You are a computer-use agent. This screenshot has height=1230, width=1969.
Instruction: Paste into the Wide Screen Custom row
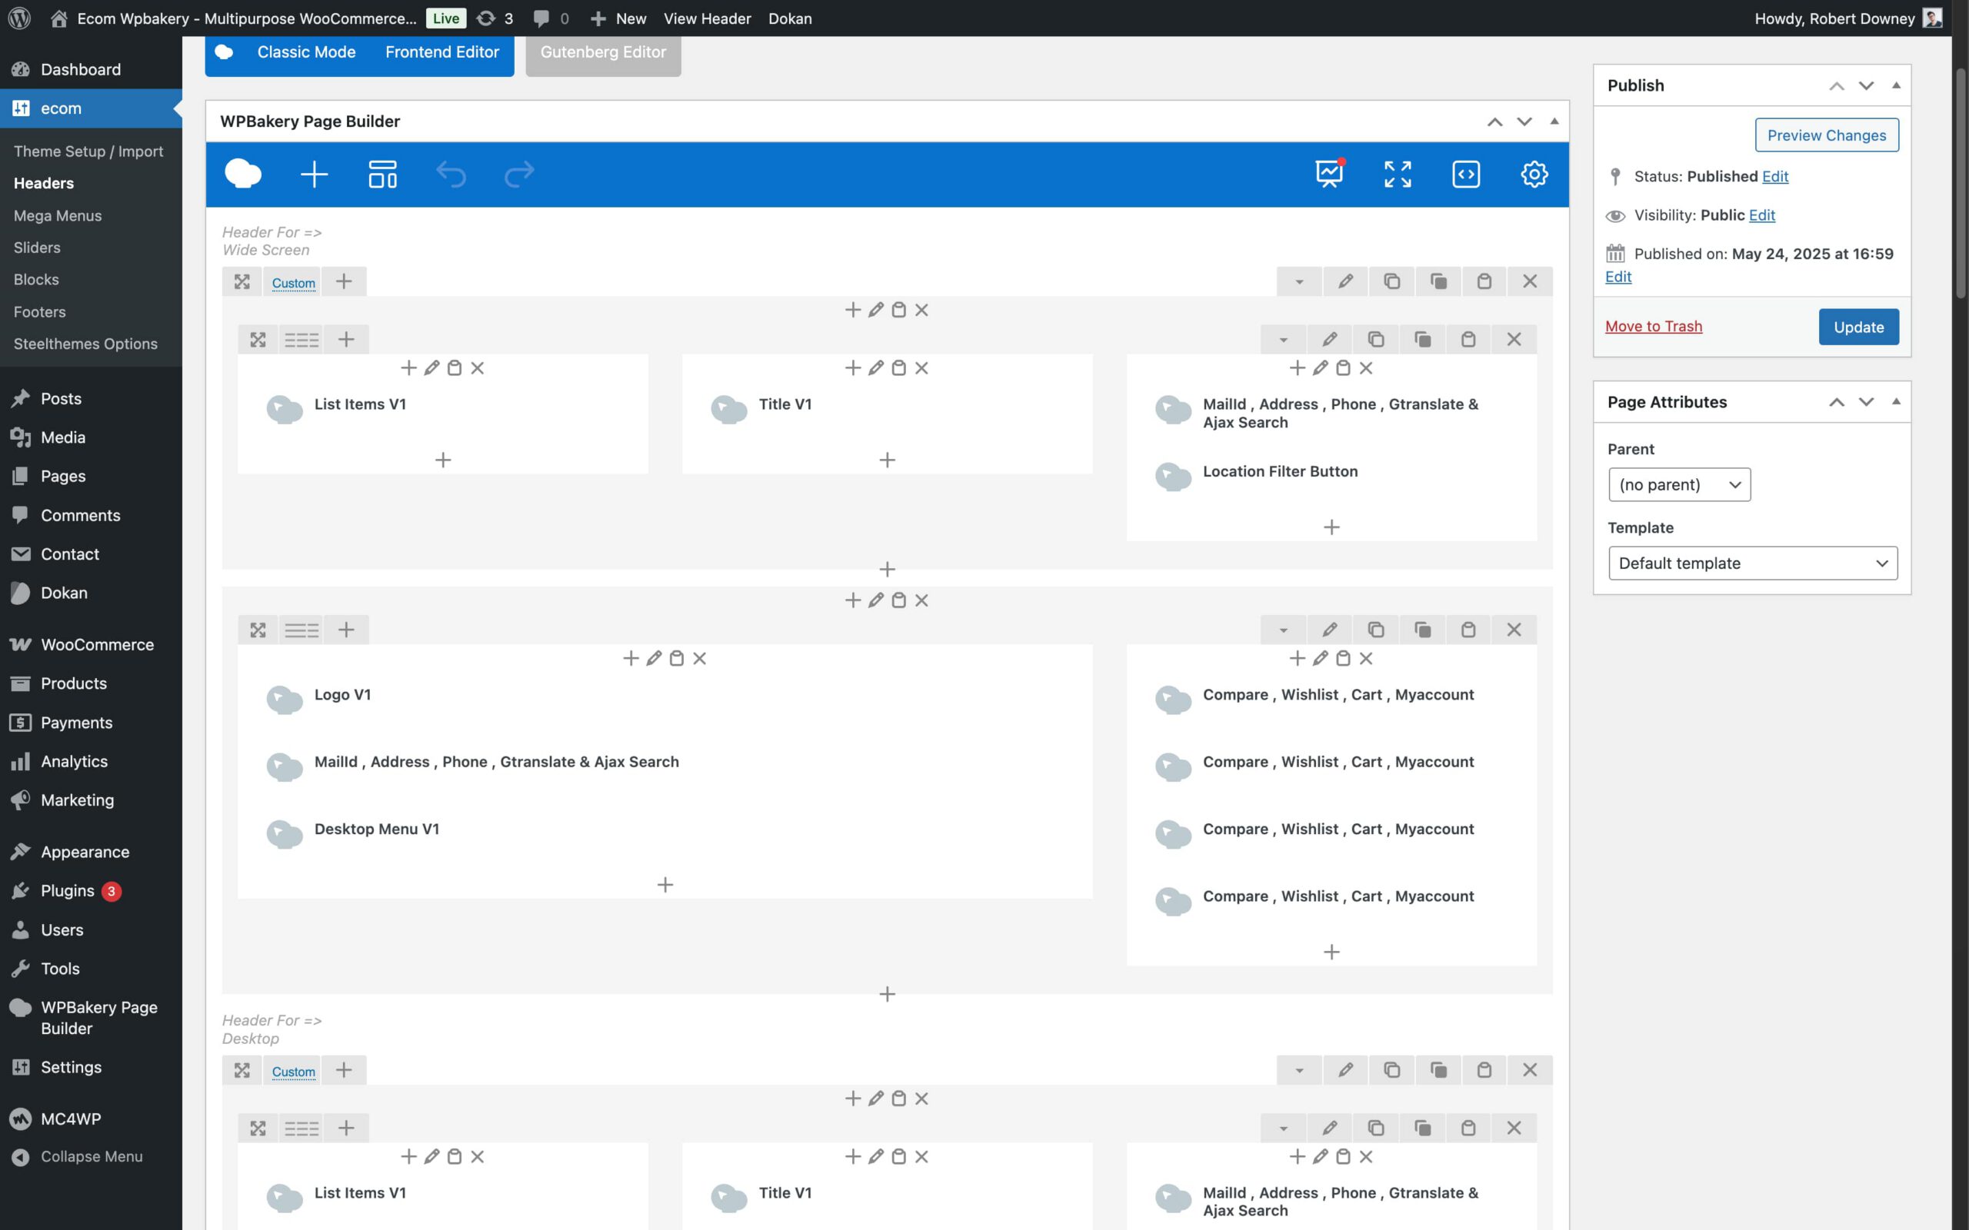pyautogui.click(x=1484, y=281)
